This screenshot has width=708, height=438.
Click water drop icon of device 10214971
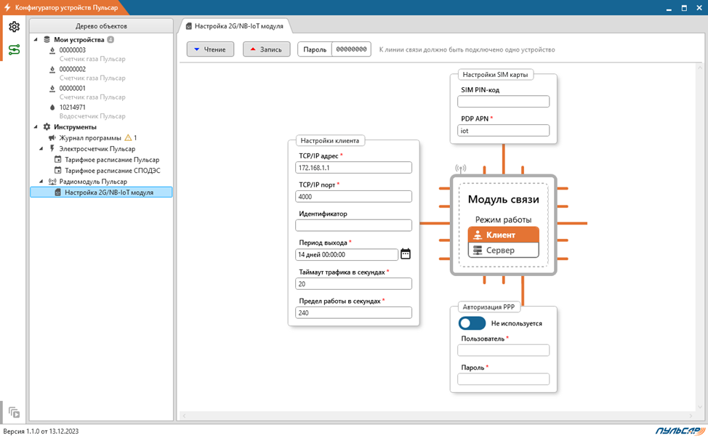click(x=52, y=108)
